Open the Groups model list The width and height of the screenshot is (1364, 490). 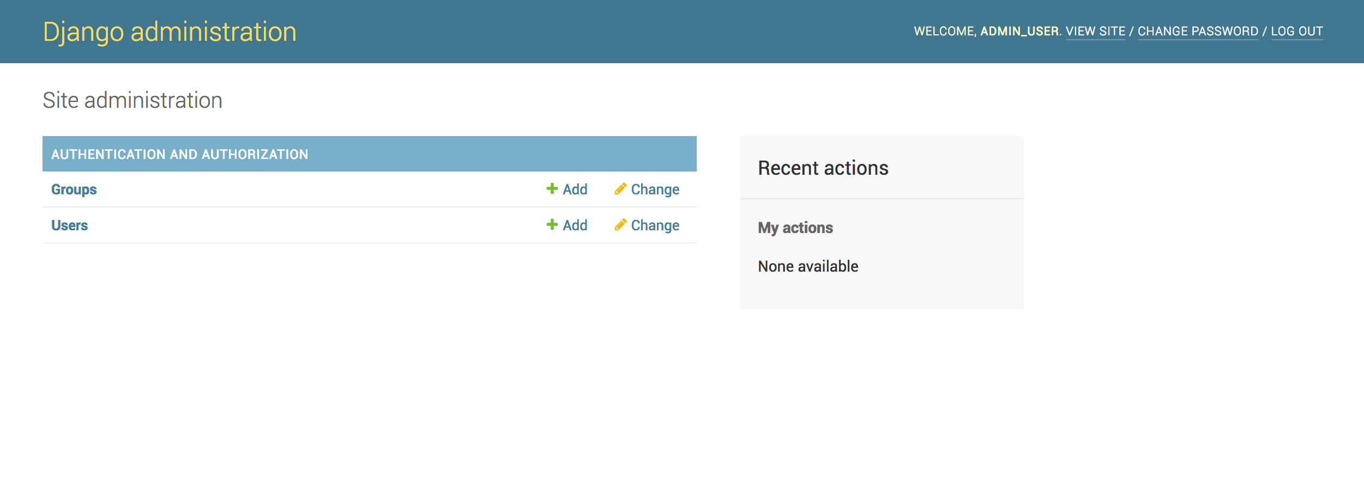point(74,189)
